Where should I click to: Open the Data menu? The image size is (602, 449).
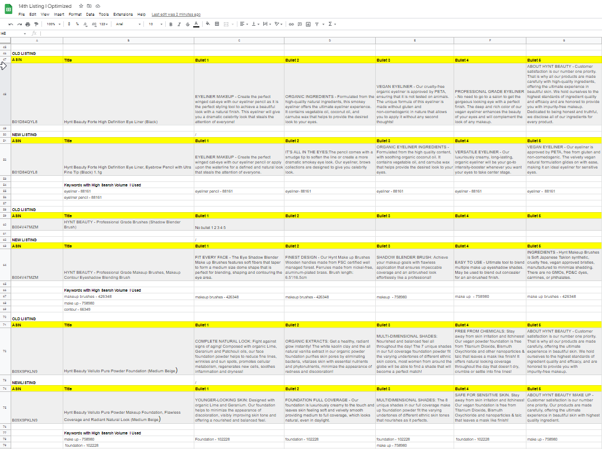click(90, 14)
